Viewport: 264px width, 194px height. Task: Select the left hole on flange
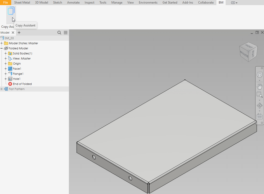(94, 157)
